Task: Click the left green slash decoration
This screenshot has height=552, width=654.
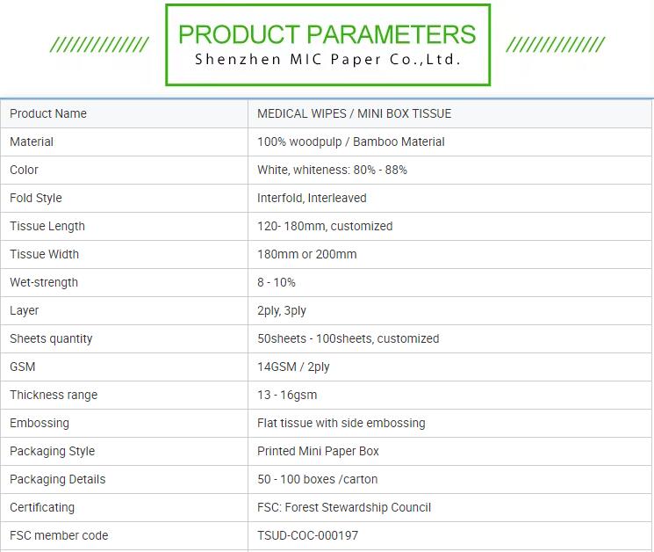Action: pos(99,45)
